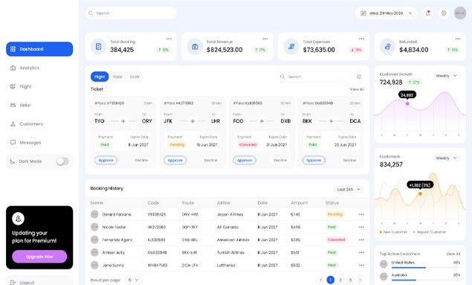The width and height of the screenshot is (472, 285).
Task: Open more options for Jane Sunny row
Action: pyautogui.click(x=361, y=265)
